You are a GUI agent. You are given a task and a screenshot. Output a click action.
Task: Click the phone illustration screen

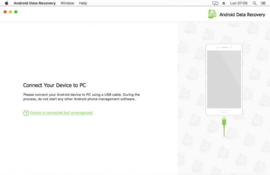tap(224, 79)
